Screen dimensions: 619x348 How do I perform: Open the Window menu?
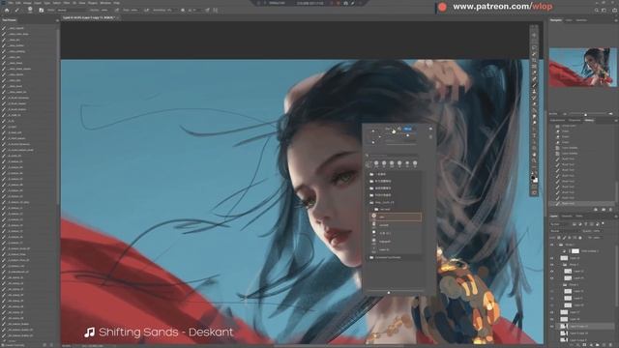point(105,3)
